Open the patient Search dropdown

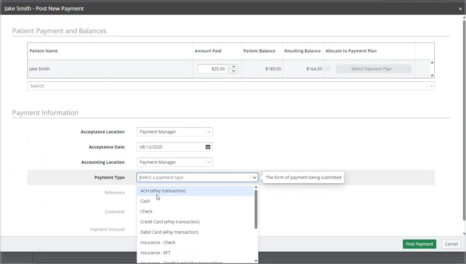[x=430, y=86]
